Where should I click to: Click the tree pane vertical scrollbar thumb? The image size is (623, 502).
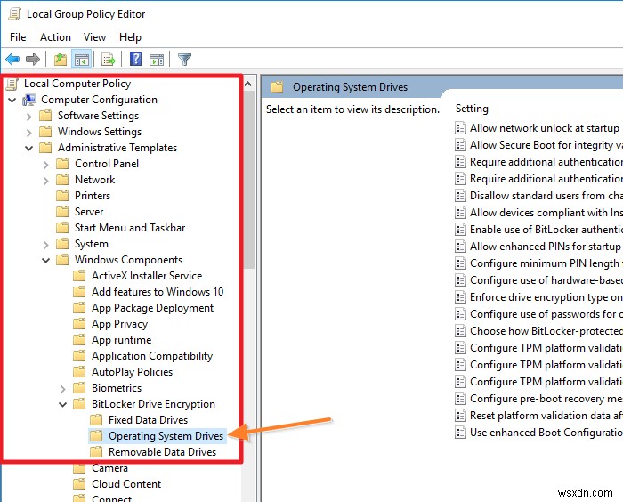[249, 180]
